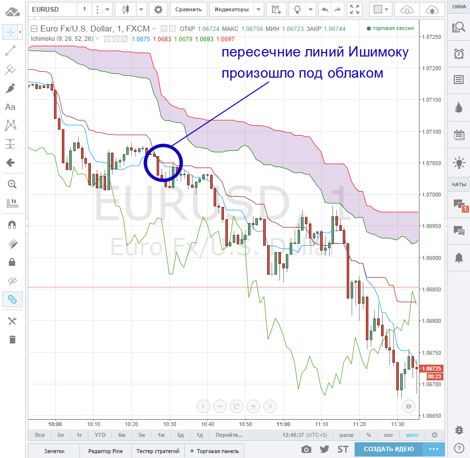Viewport: 470px width, 458px height.
Task: Select the ruler measure tool
Action: 12,203
